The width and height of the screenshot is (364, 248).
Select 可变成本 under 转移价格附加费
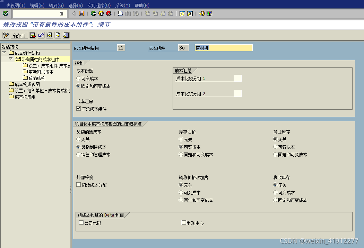point(181,192)
